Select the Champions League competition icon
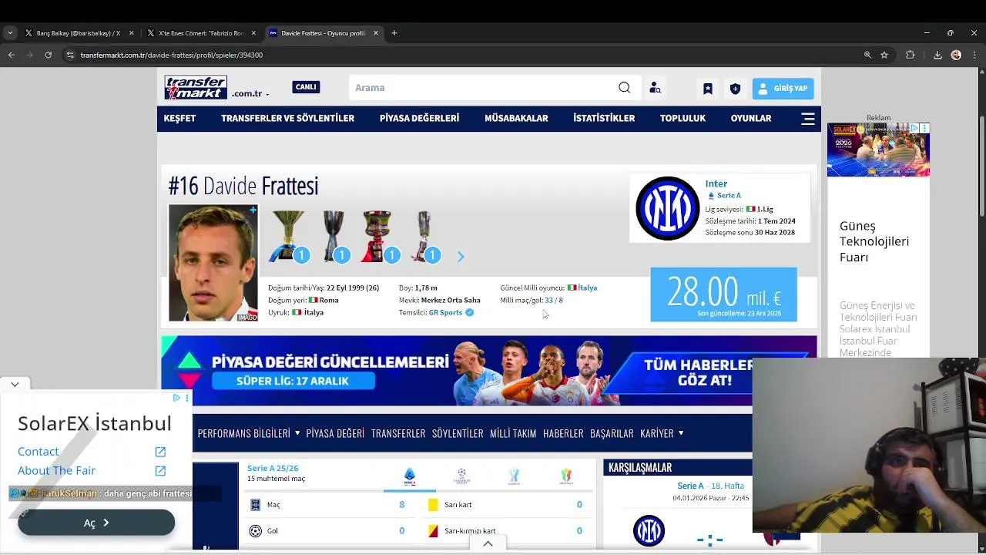This screenshot has width=986, height=555. (x=461, y=476)
